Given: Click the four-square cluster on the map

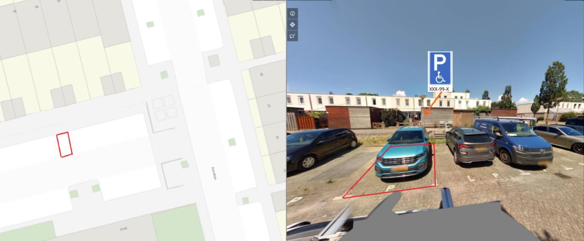Looking at the screenshot, I should click(165, 108).
